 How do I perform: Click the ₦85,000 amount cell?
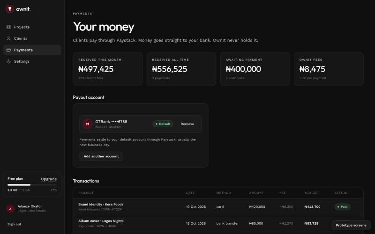(x=256, y=224)
